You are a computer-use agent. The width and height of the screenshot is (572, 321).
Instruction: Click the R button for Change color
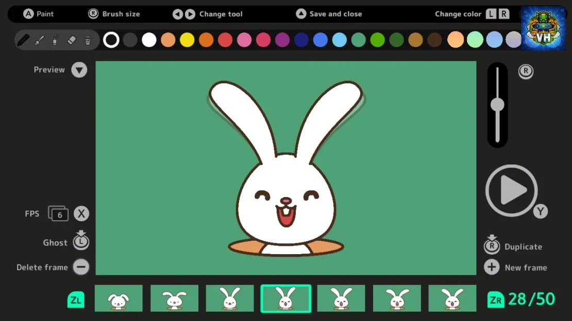[504, 14]
